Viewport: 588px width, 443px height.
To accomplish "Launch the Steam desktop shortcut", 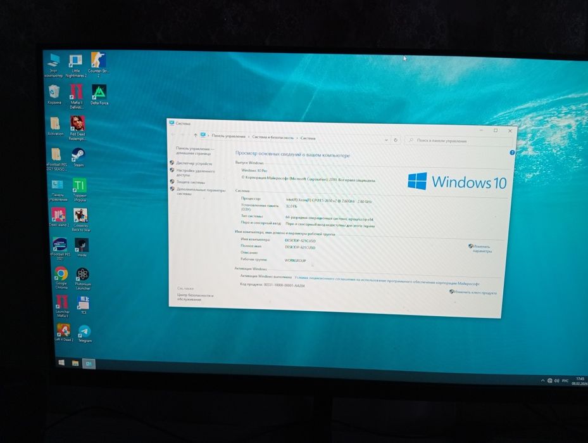I will click(x=78, y=157).
